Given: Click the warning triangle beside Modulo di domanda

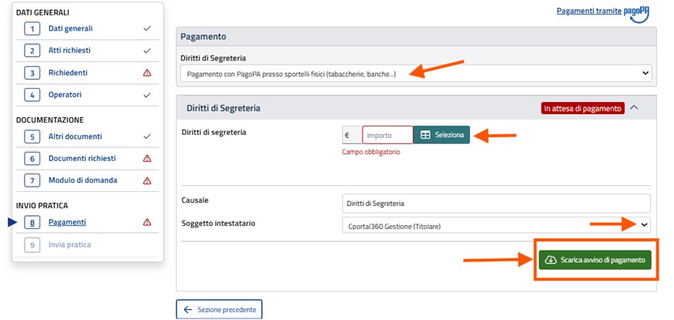Looking at the screenshot, I should tap(147, 180).
